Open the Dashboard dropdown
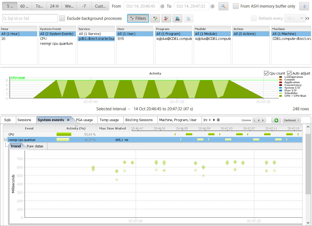 pyautogui.click(x=291, y=120)
